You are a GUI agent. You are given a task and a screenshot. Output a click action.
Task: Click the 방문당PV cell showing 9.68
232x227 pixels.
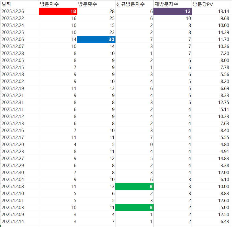coord(211,18)
